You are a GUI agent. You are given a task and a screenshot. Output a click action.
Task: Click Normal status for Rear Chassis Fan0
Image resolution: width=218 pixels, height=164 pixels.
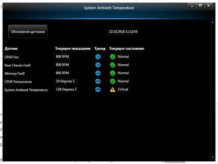click(123, 65)
